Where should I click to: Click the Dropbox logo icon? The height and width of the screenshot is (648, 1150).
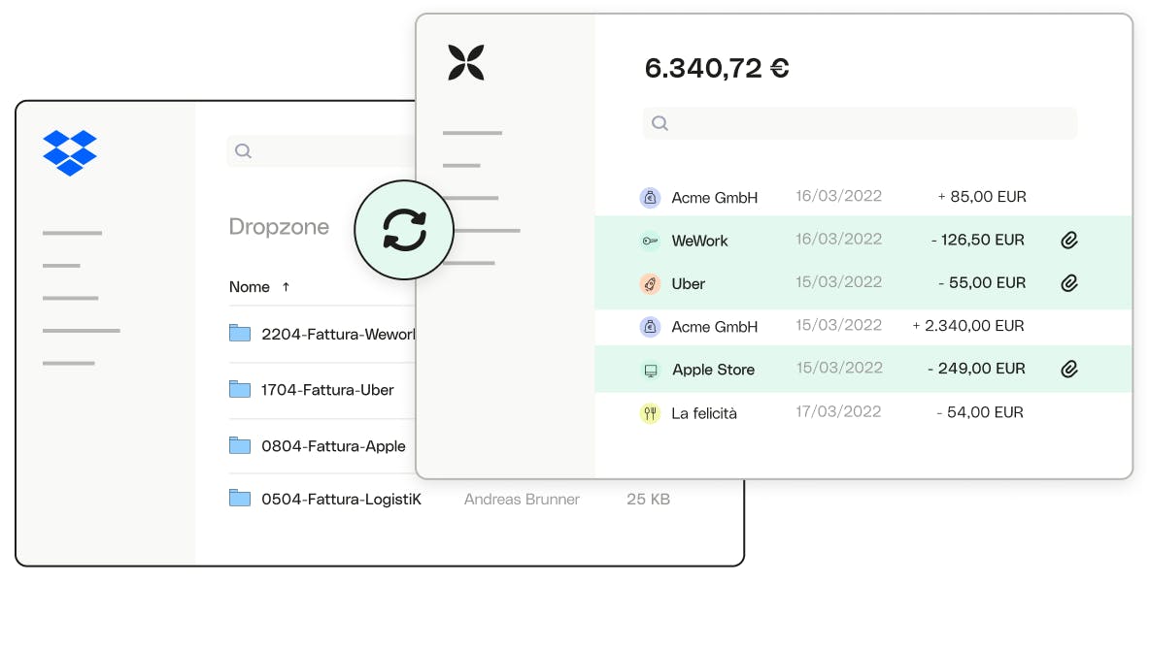pyautogui.click(x=70, y=153)
